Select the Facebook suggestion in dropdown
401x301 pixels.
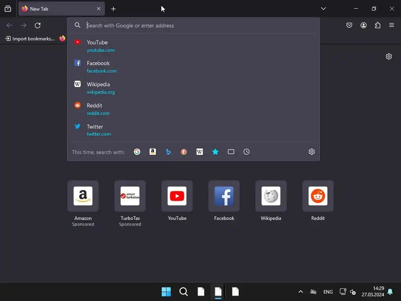[x=193, y=67]
